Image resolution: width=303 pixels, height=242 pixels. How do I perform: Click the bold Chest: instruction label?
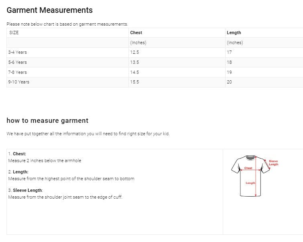[19, 154]
